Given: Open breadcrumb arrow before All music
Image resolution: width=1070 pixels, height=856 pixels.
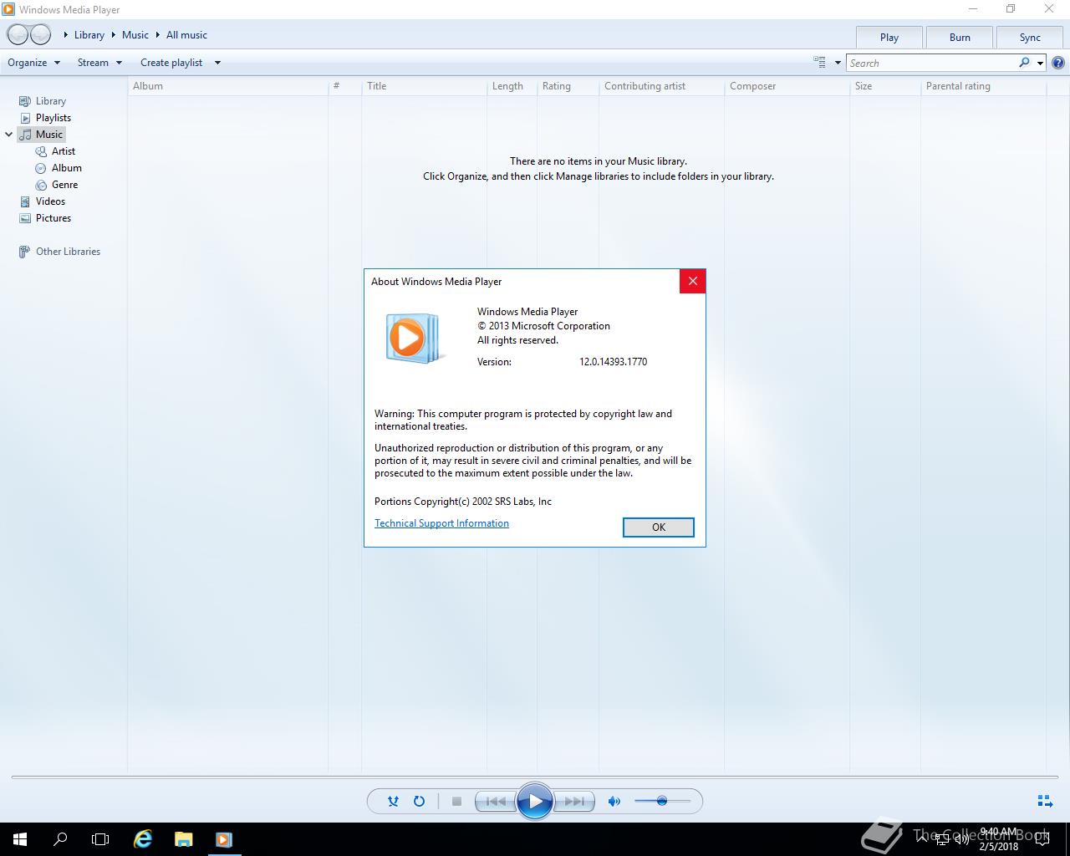Looking at the screenshot, I should coord(157,35).
